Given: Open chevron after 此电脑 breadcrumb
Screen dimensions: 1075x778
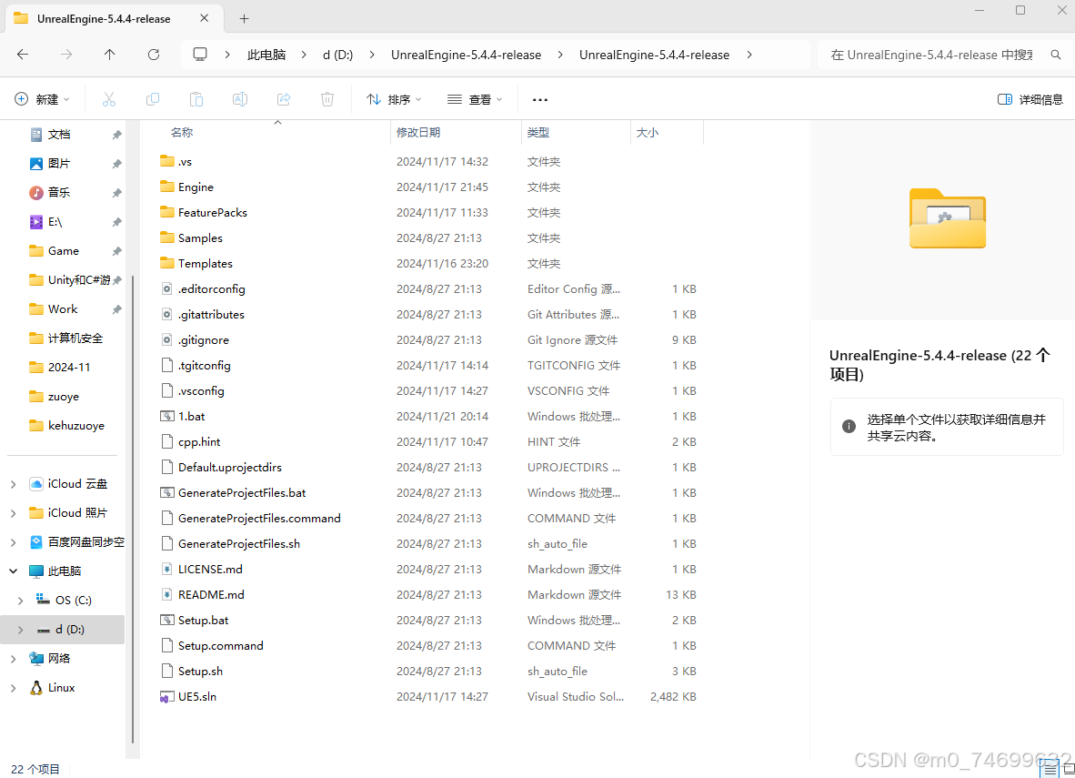Looking at the screenshot, I should (x=304, y=55).
